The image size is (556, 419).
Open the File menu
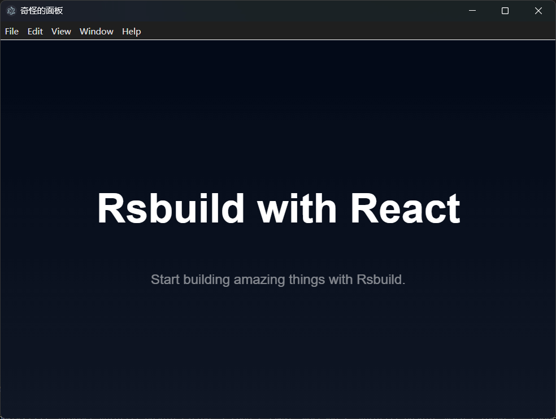pyautogui.click(x=12, y=32)
